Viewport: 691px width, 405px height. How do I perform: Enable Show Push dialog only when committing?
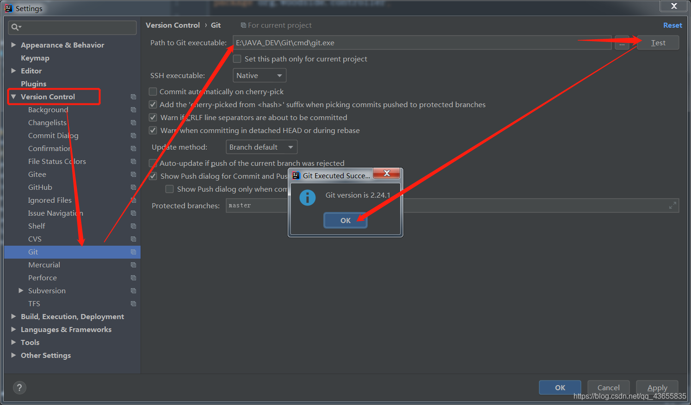point(170,189)
